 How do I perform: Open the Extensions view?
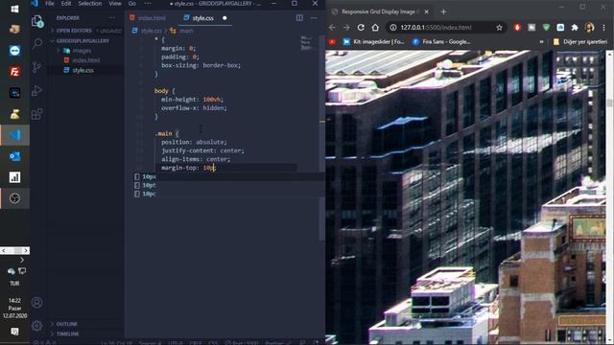tap(36, 114)
